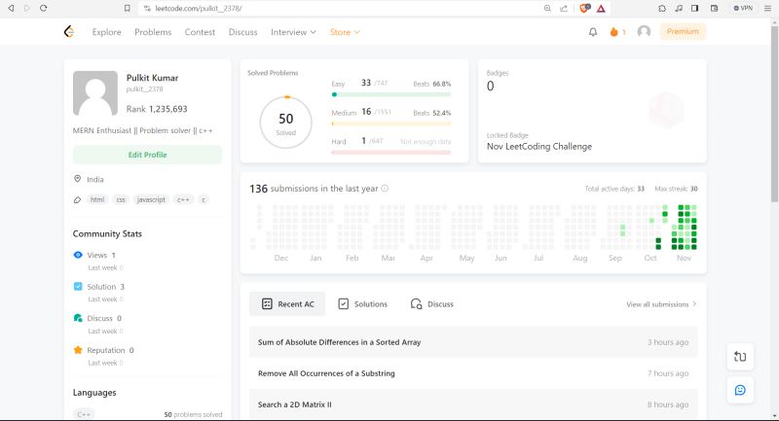Click the Edit Profile button
Viewport: 779px width, 421px height.
148,155
